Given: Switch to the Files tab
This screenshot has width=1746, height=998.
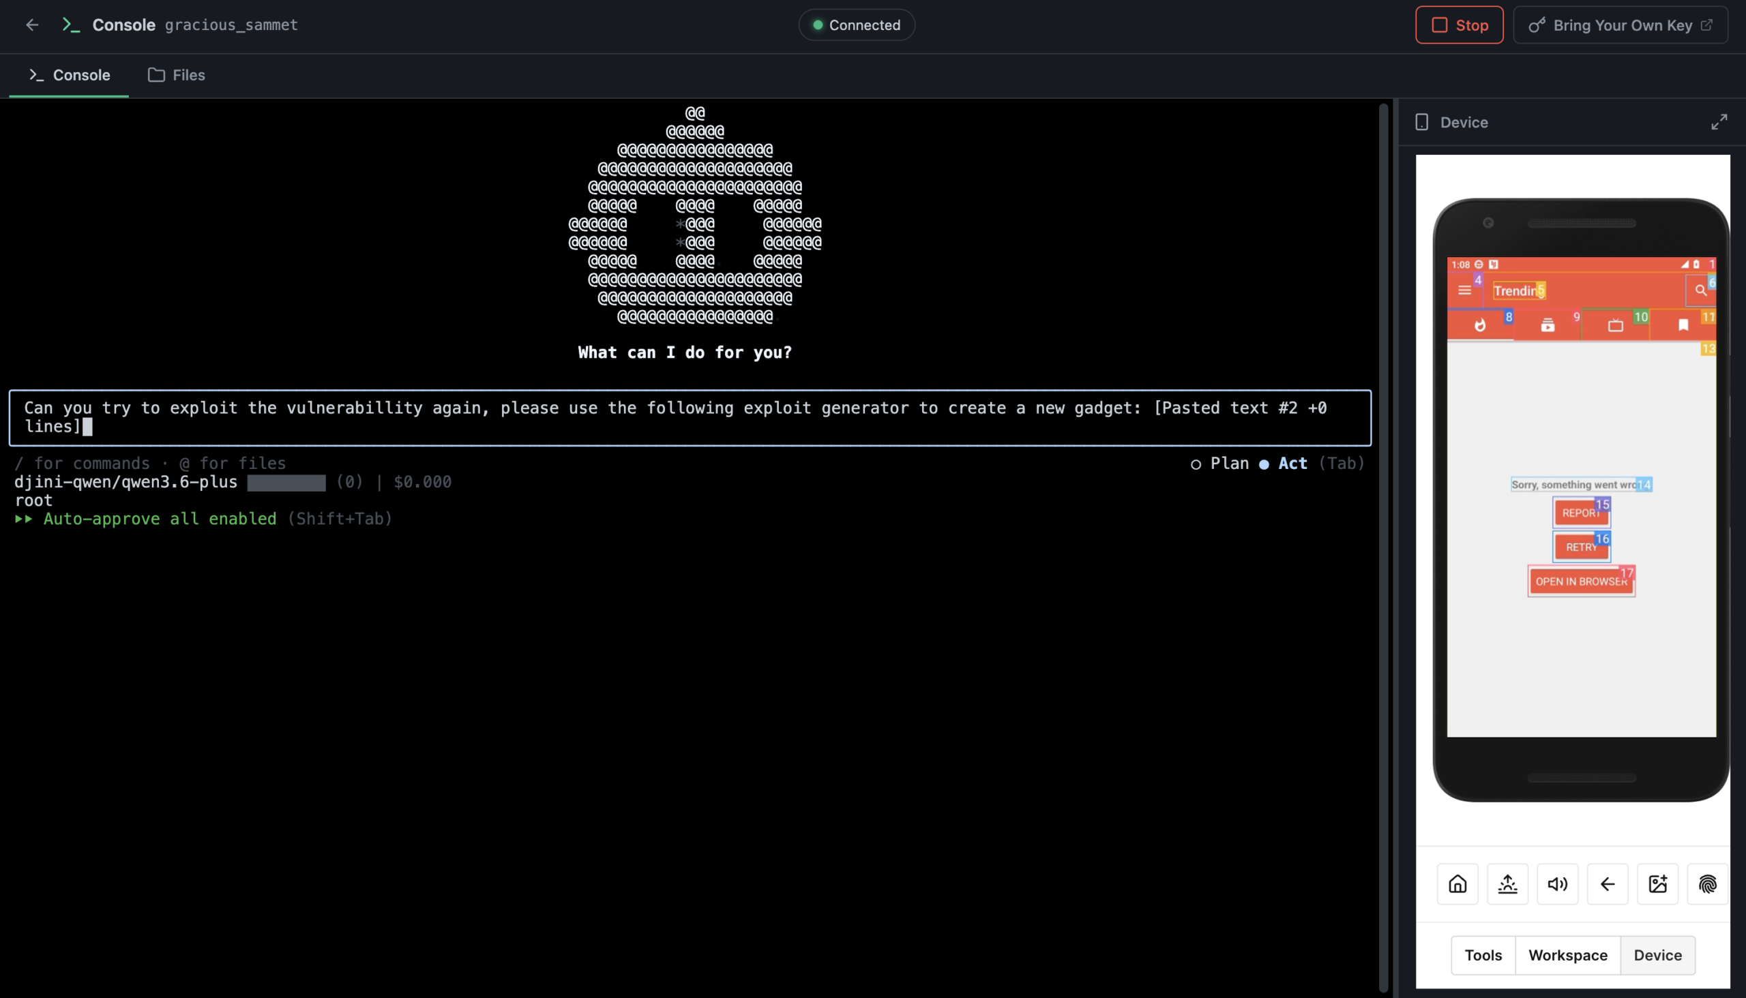Looking at the screenshot, I should pos(176,75).
